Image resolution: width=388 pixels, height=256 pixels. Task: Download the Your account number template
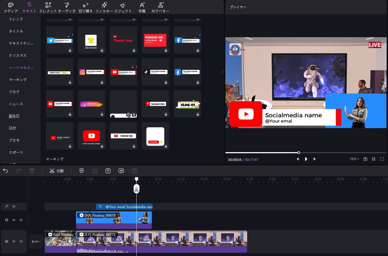pyautogui.click(x=102, y=146)
